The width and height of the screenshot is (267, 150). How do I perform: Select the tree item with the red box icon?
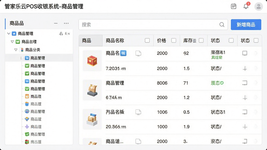coord(33,142)
